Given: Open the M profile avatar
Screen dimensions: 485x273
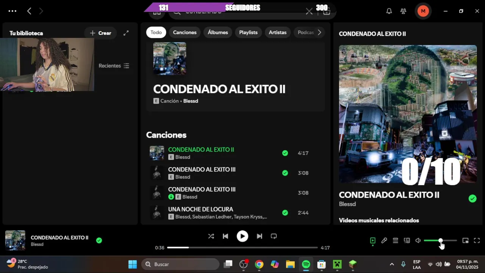Looking at the screenshot, I should 423,11.
